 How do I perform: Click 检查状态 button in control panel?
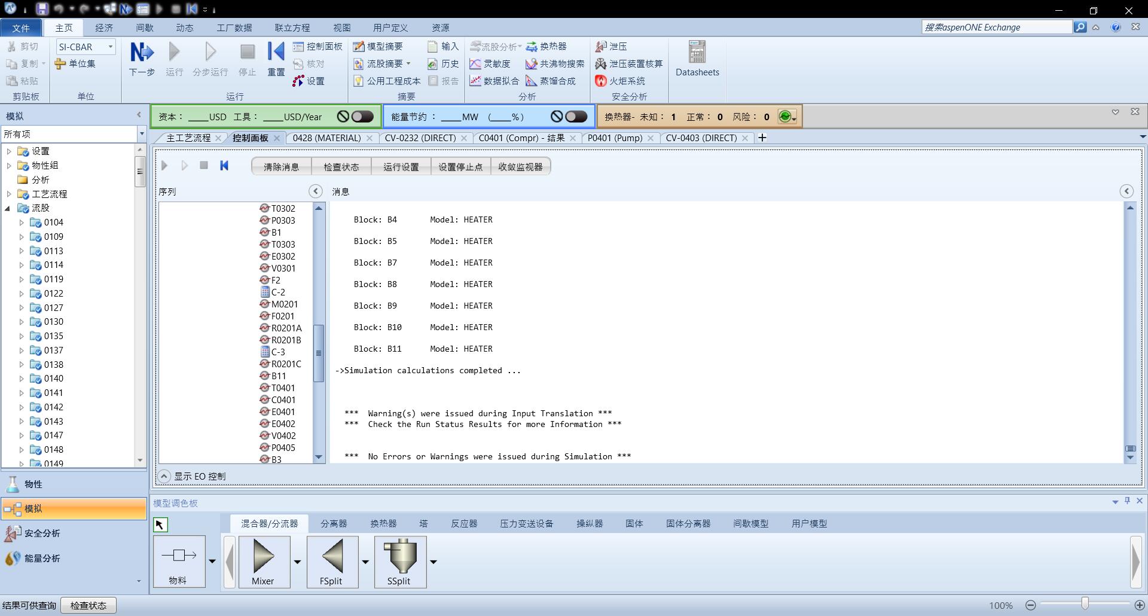pyautogui.click(x=341, y=167)
